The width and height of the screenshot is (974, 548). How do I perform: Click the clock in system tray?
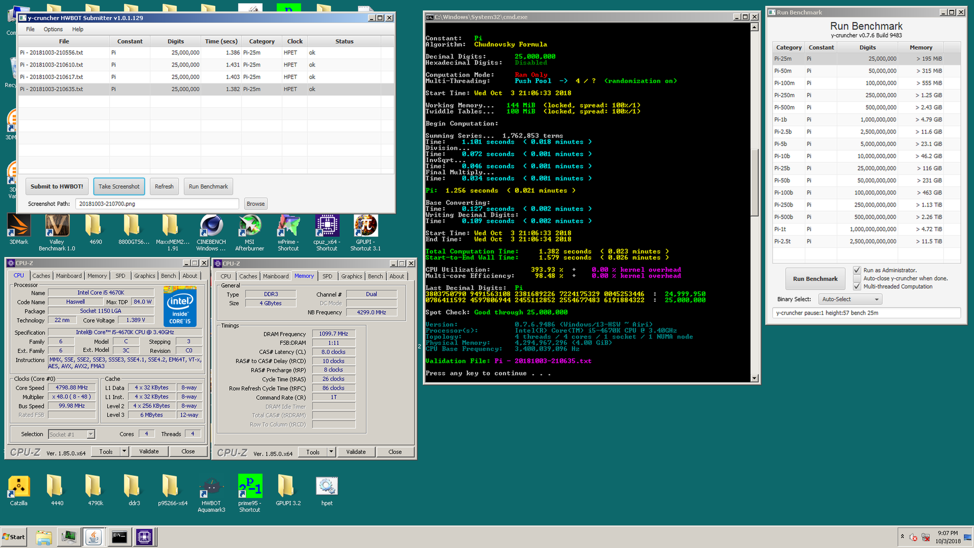point(948,537)
